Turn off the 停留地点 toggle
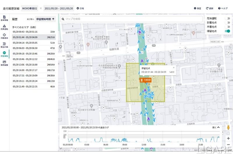The height and width of the screenshot is (155, 233). coord(227,31)
